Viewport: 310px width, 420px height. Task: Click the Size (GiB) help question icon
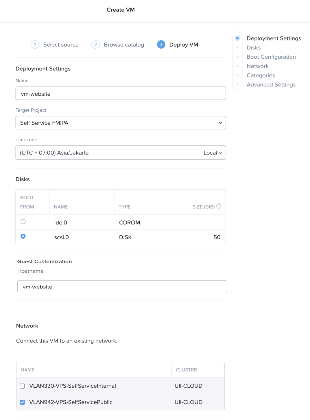pyautogui.click(x=219, y=206)
